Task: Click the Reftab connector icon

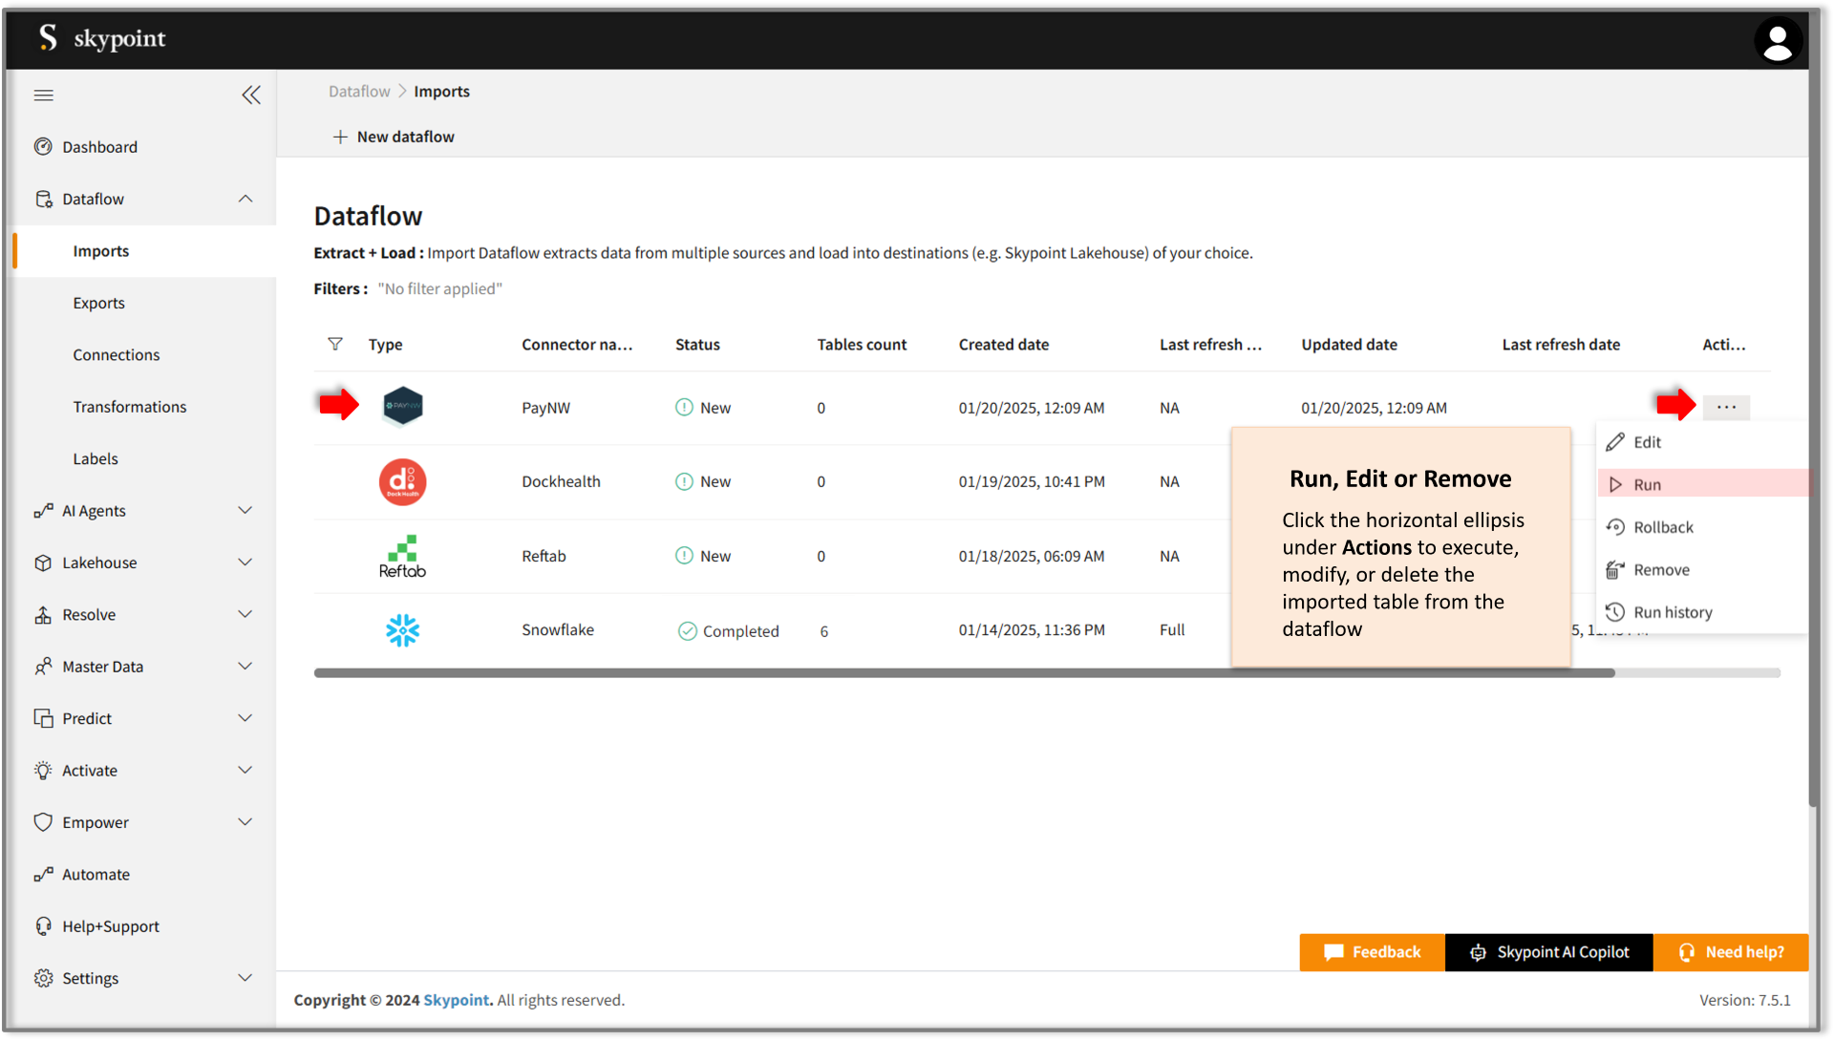Action: [x=402, y=555]
